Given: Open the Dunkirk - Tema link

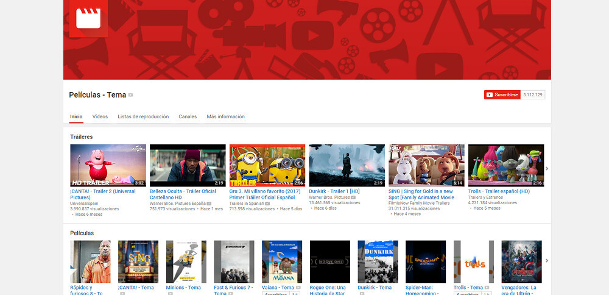Looking at the screenshot, I should coord(375,288).
